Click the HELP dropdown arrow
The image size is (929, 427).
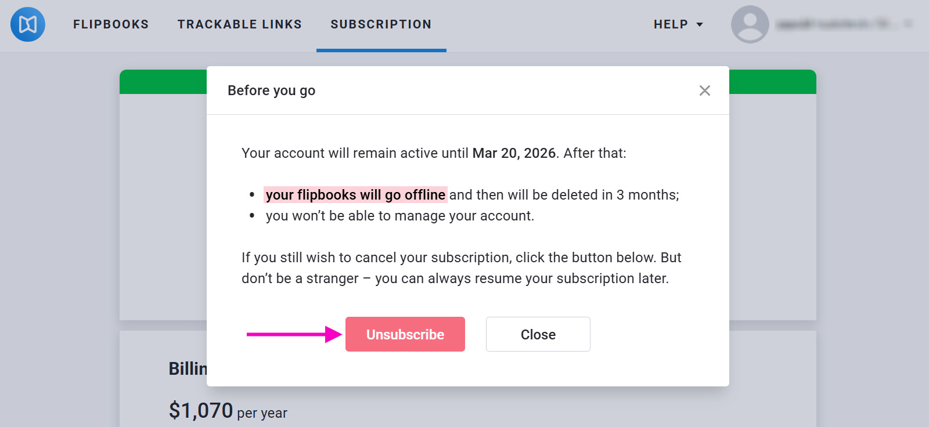click(698, 25)
